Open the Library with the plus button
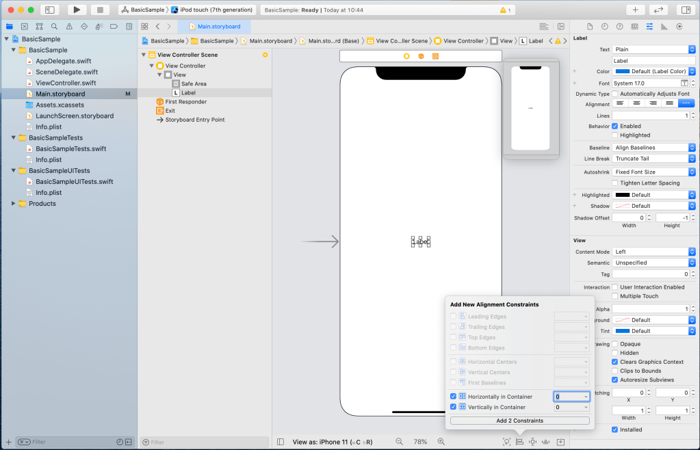 point(635,10)
